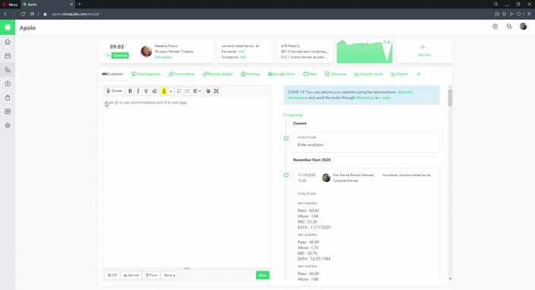Switch the editor to fullscreen mode
This screenshot has height=290, width=535.
tap(217, 91)
